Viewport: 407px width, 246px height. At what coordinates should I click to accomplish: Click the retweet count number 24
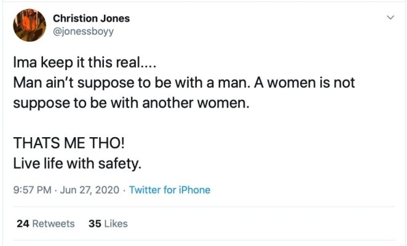point(23,223)
